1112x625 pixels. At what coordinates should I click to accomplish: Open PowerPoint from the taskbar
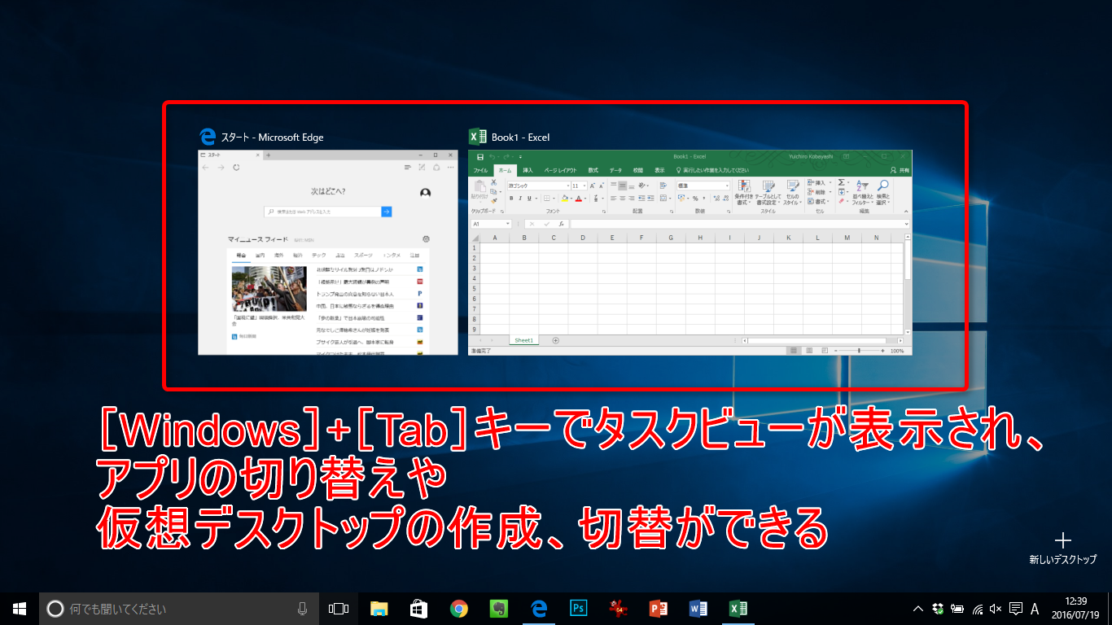click(658, 608)
